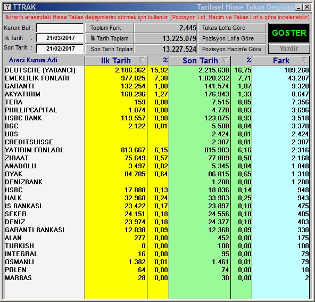This screenshot has height=302, width=315.
Task: Click Ilk Tarih value 2.106.362
Action: [x=130, y=70]
